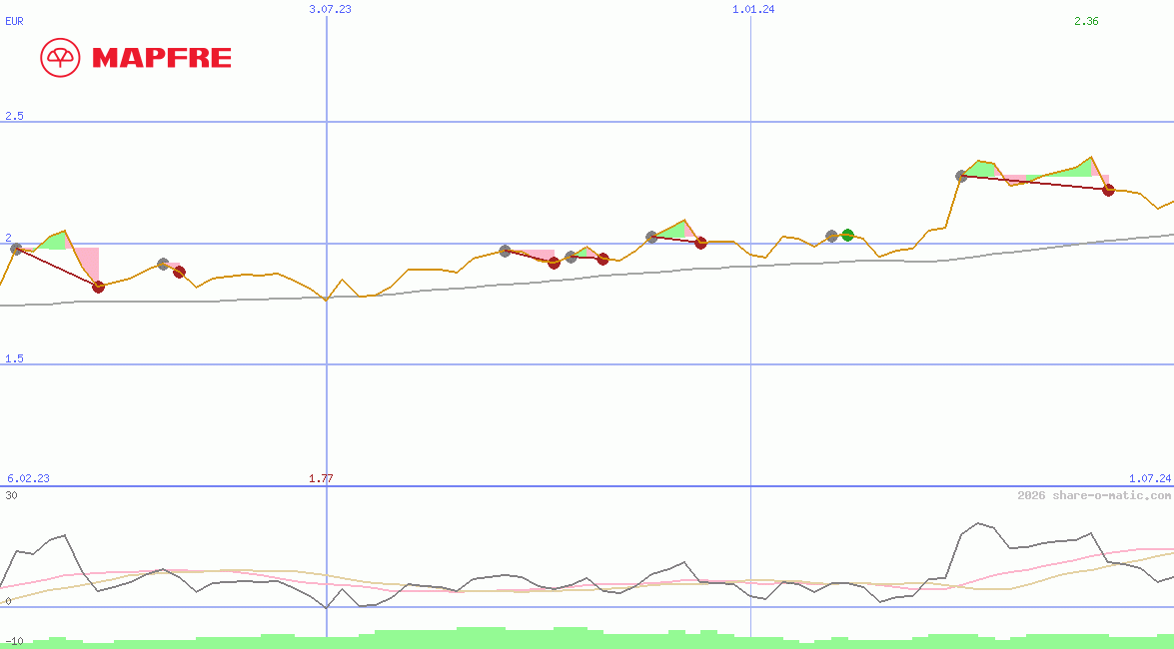Click the red marker just before 1.01.24 line
The width and height of the screenshot is (1174, 649).
point(700,243)
